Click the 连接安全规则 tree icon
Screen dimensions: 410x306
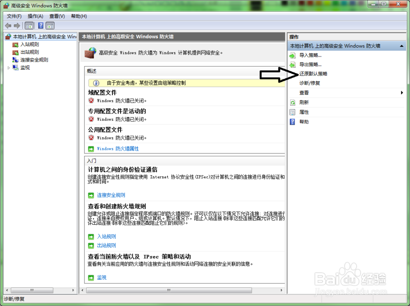tap(16, 60)
